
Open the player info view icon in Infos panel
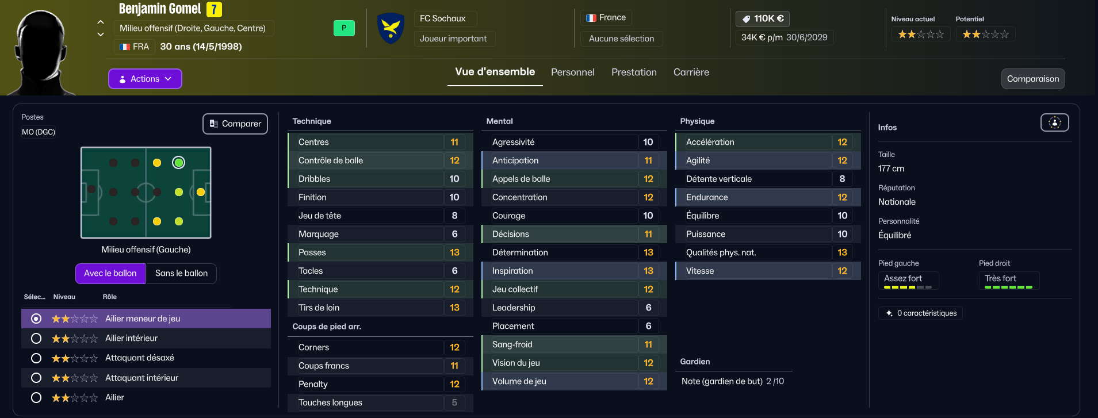click(x=1054, y=122)
